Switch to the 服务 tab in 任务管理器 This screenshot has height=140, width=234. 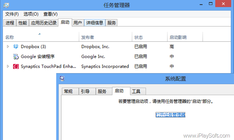coord(112,23)
